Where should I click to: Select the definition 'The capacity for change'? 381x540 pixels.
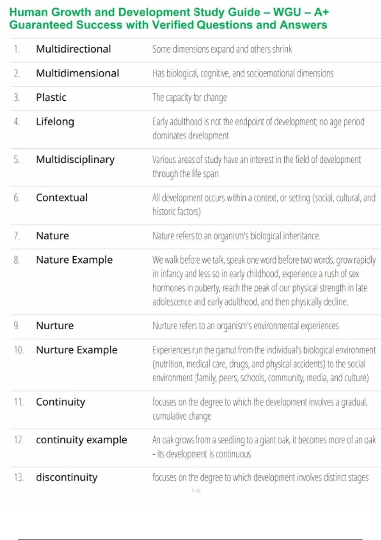pyautogui.click(x=190, y=97)
